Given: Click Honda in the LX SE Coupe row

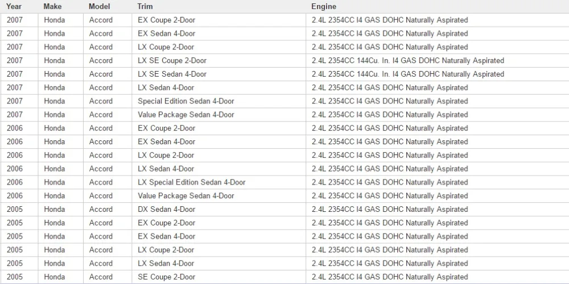Looking at the screenshot, I should click(55, 61).
